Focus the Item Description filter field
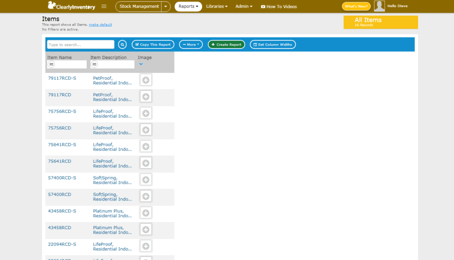The height and width of the screenshot is (260, 454). pos(112,65)
